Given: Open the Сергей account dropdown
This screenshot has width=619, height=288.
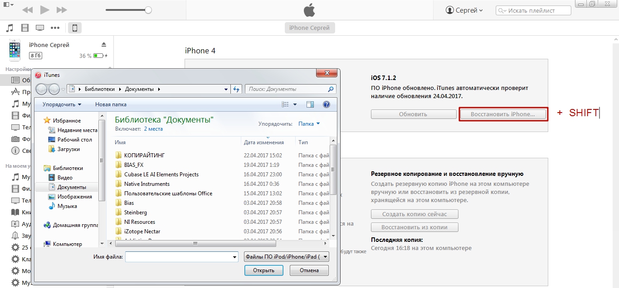Looking at the screenshot, I should (464, 10).
